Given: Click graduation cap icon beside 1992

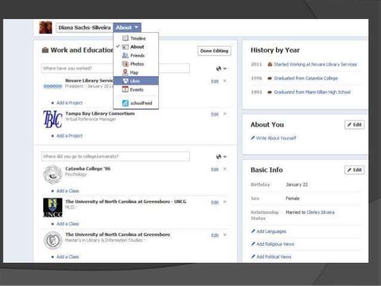Looking at the screenshot, I should click(269, 92).
